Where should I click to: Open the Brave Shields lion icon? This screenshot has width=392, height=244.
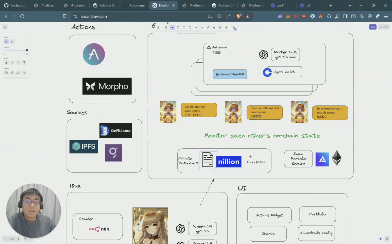point(239,16)
